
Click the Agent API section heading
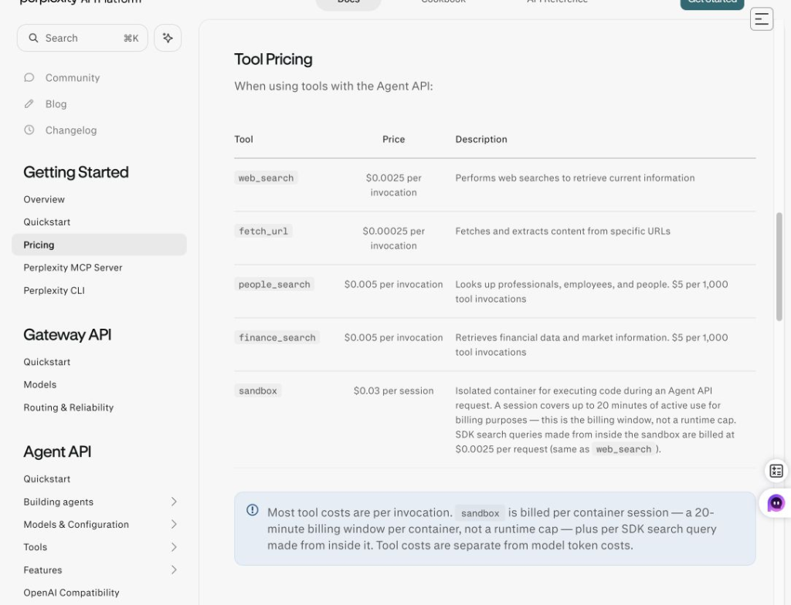[57, 451]
